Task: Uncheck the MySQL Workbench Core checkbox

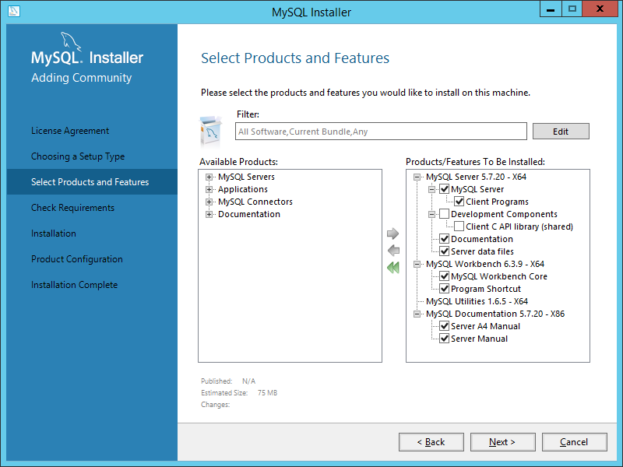Action: tap(444, 276)
